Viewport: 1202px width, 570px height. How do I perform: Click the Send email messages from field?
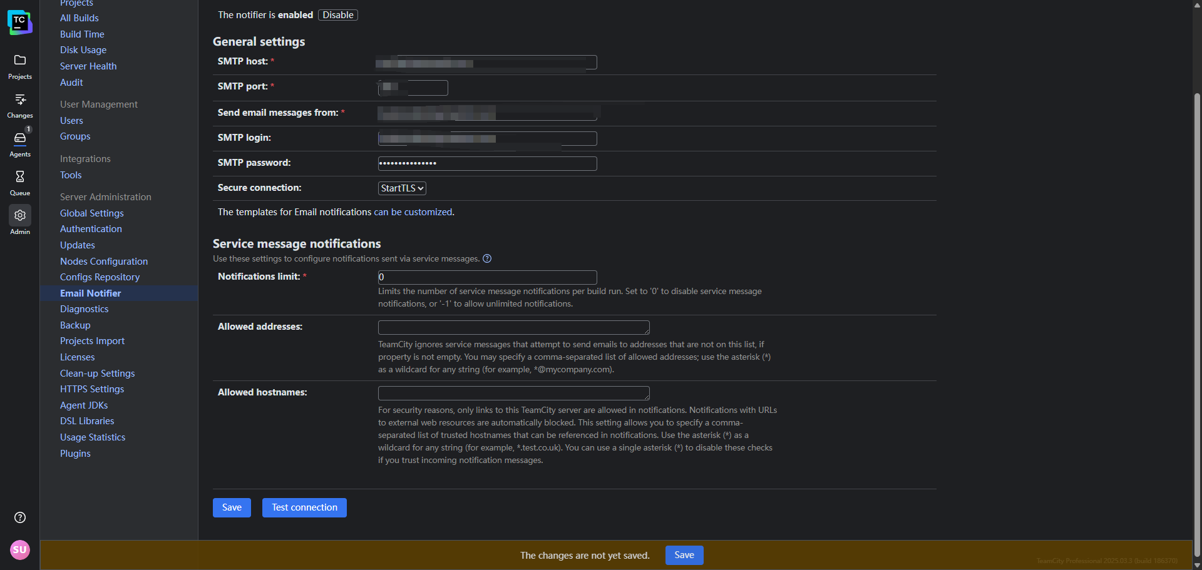click(x=488, y=113)
